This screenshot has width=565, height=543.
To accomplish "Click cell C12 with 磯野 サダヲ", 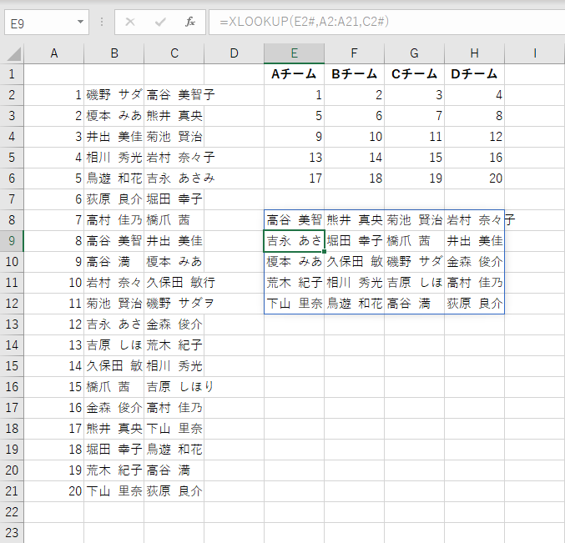I will click(x=174, y=304).
